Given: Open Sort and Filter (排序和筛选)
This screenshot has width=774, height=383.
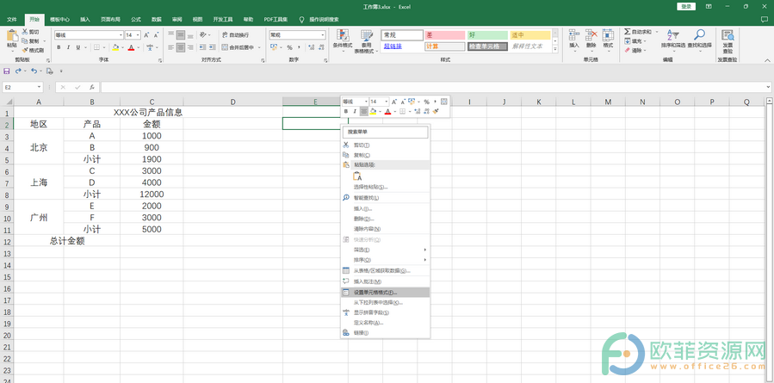Looking at the screenshot, I should pyautogui.click(x=673, y=39).
